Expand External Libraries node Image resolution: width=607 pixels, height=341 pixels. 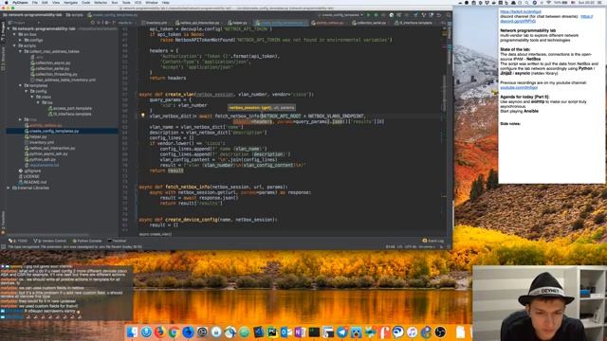(9, 188)
